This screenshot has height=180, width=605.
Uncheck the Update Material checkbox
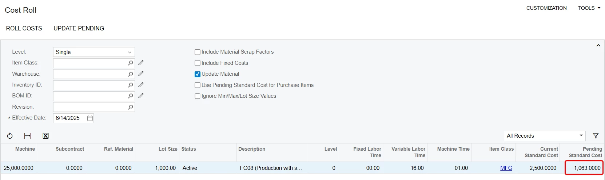pos(198,74)
